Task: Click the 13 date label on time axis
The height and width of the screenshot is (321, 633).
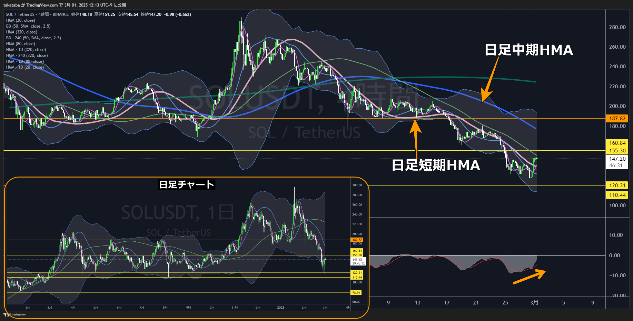Action: [417, 303]
